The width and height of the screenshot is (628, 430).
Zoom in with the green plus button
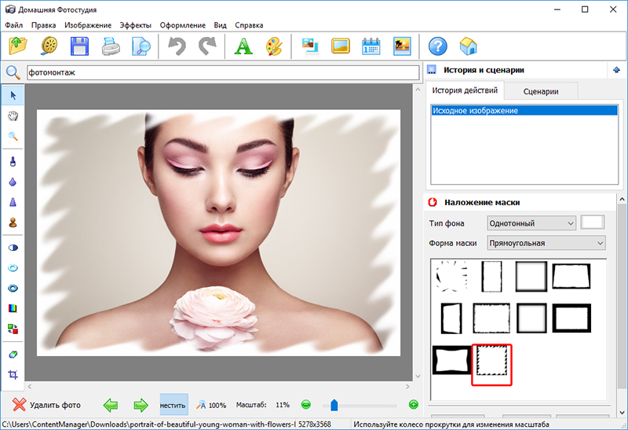coord(414,405)
